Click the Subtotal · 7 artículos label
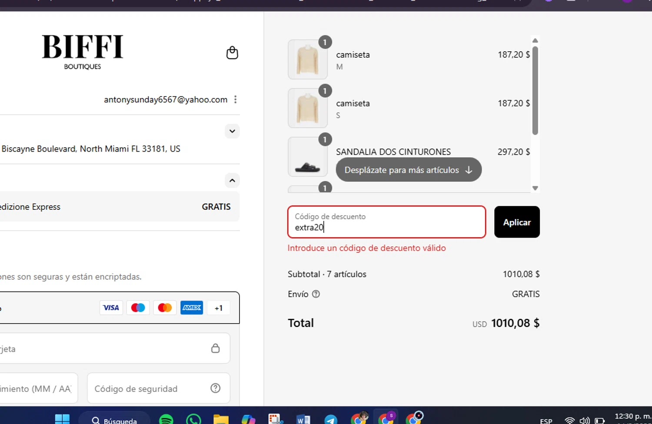This screenshot has width=652, height=424. pyautogui.click(x=327, y=274)
